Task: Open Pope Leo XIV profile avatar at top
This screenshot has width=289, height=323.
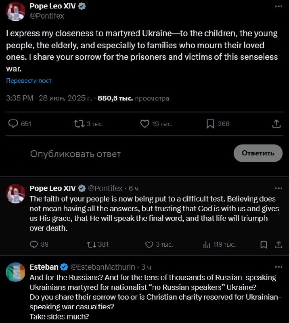Action: 16,11
